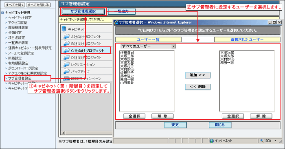Select 大塚花子 in user list
The image size is (285, 149).
(127, 66)
